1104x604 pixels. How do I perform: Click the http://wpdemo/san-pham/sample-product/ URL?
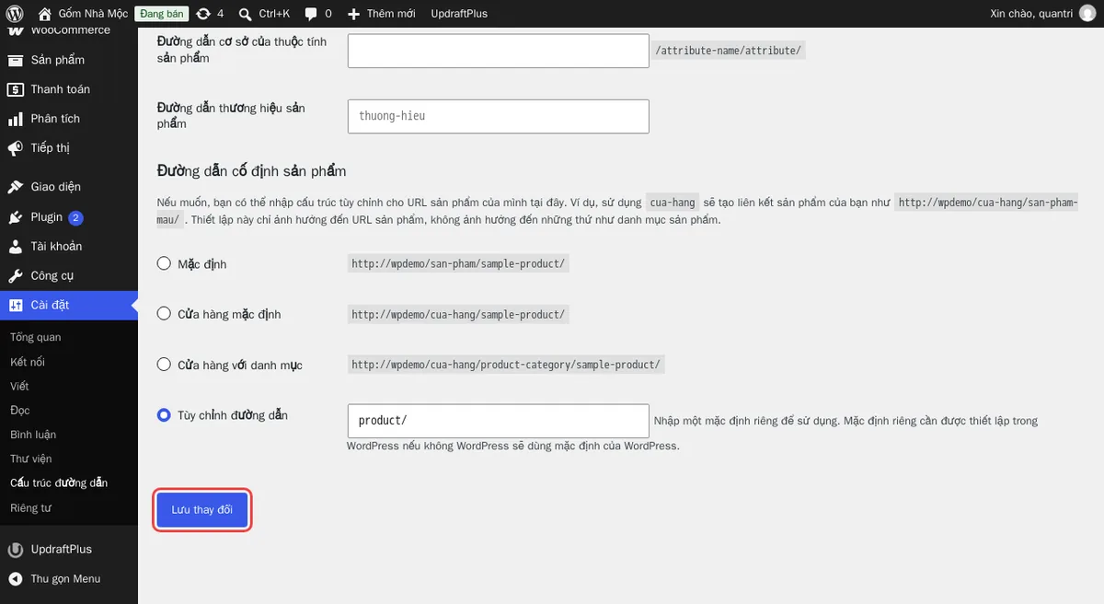coord(459,264)
